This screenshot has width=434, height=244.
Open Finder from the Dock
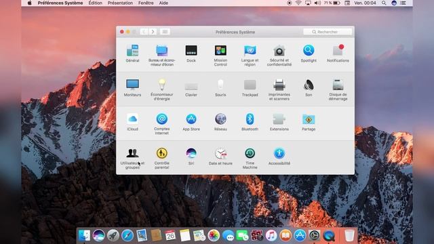tap(84, 236)
